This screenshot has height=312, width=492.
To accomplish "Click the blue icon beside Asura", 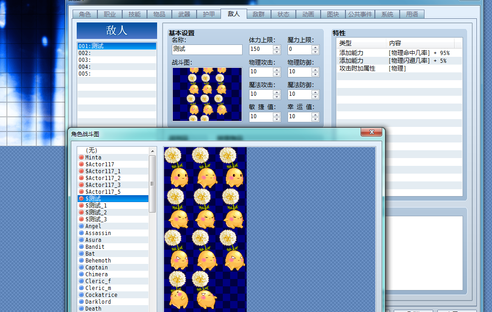I will 81,240.
